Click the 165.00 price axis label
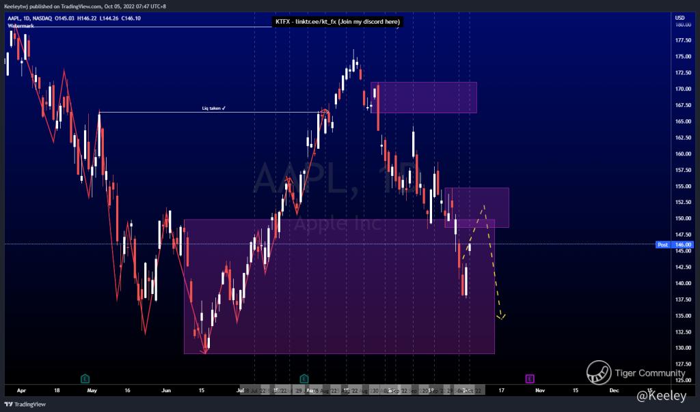Image resolution: width=700 pixels, height=412 pixels. pyautogui.click(x=683, y=121)
